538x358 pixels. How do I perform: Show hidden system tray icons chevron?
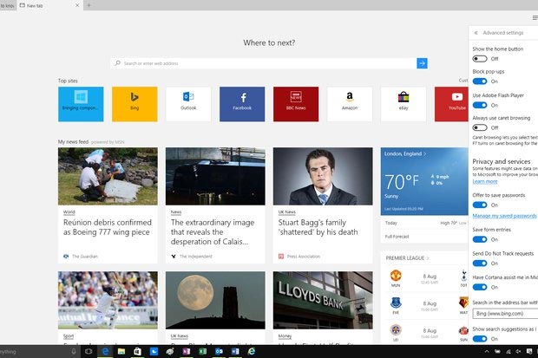tap(487, 351)
